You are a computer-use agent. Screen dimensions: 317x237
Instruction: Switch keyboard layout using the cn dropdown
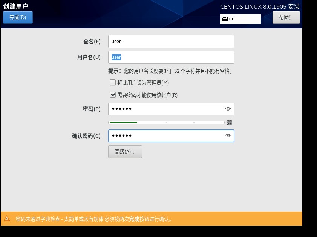240,18
